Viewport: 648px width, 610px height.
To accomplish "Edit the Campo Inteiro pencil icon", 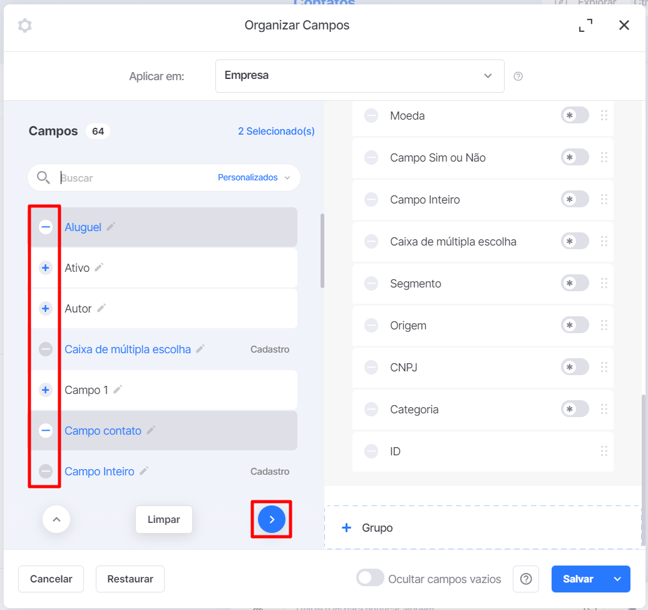I will (x=144, y=471).
